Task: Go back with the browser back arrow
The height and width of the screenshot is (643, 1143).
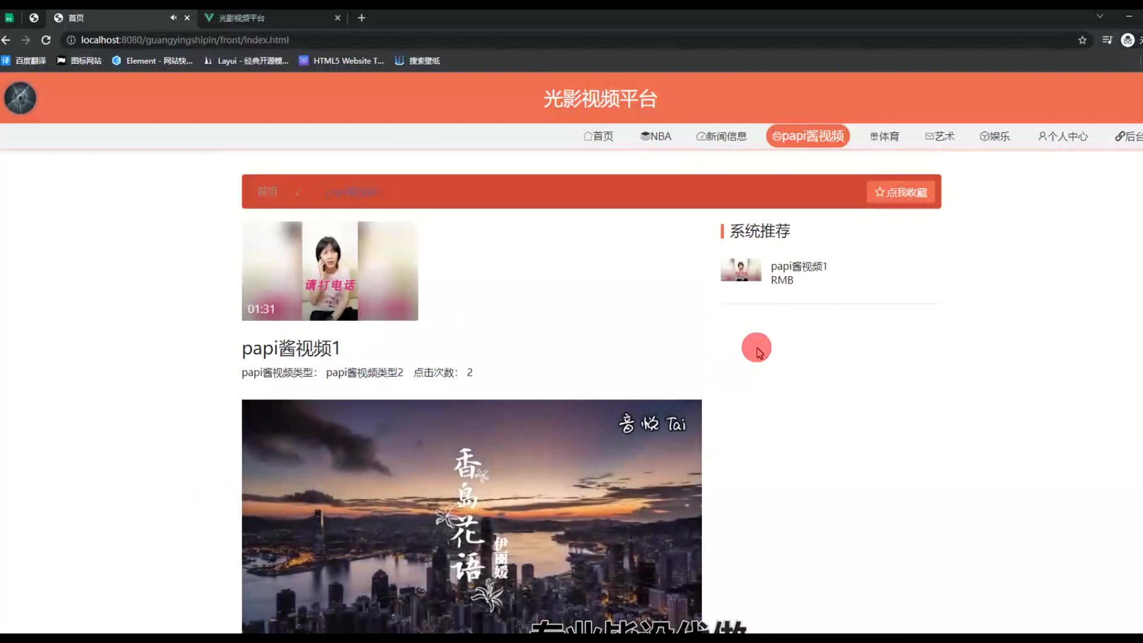Action: click(x=6, y=40)
